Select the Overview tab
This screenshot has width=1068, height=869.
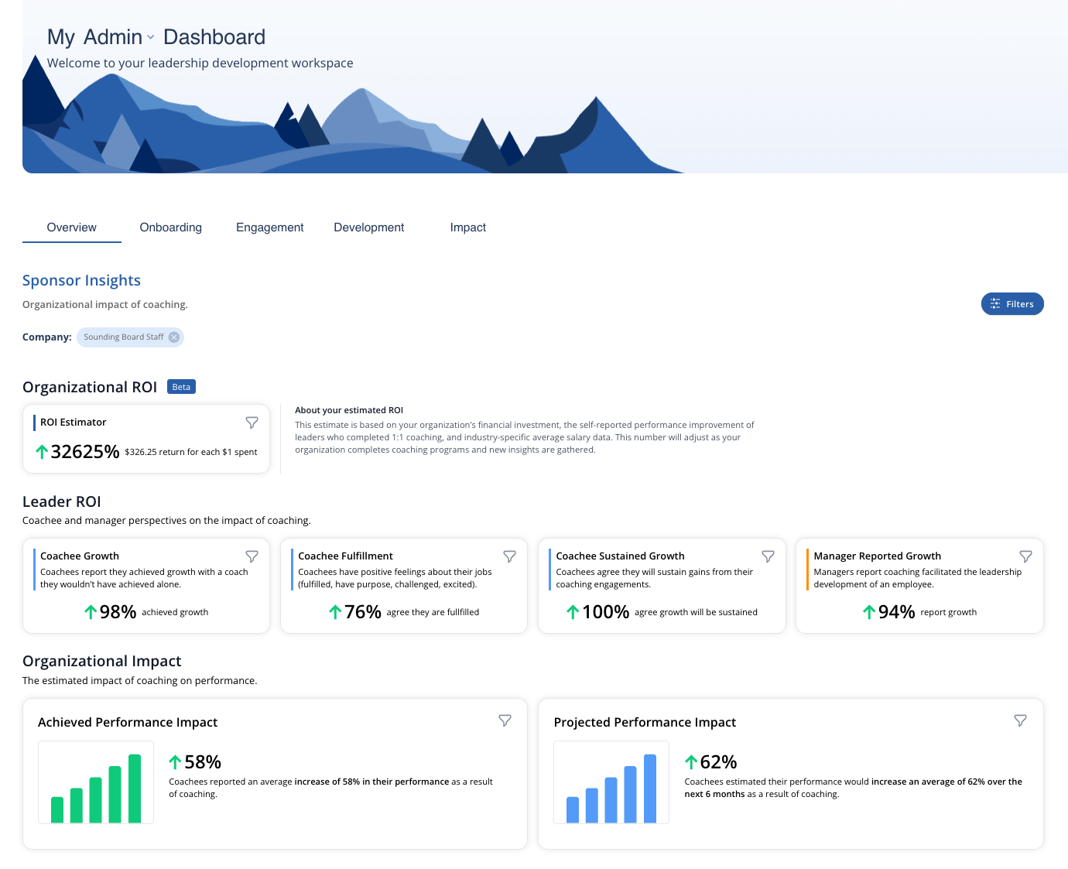(71, 228)
